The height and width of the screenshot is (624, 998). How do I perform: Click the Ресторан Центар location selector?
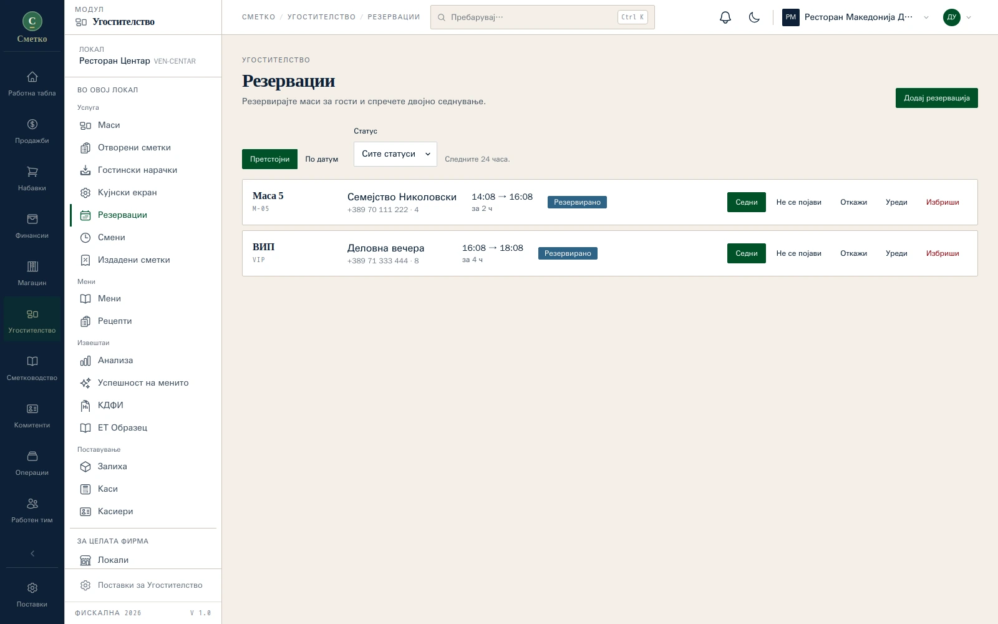pos(143,56)
